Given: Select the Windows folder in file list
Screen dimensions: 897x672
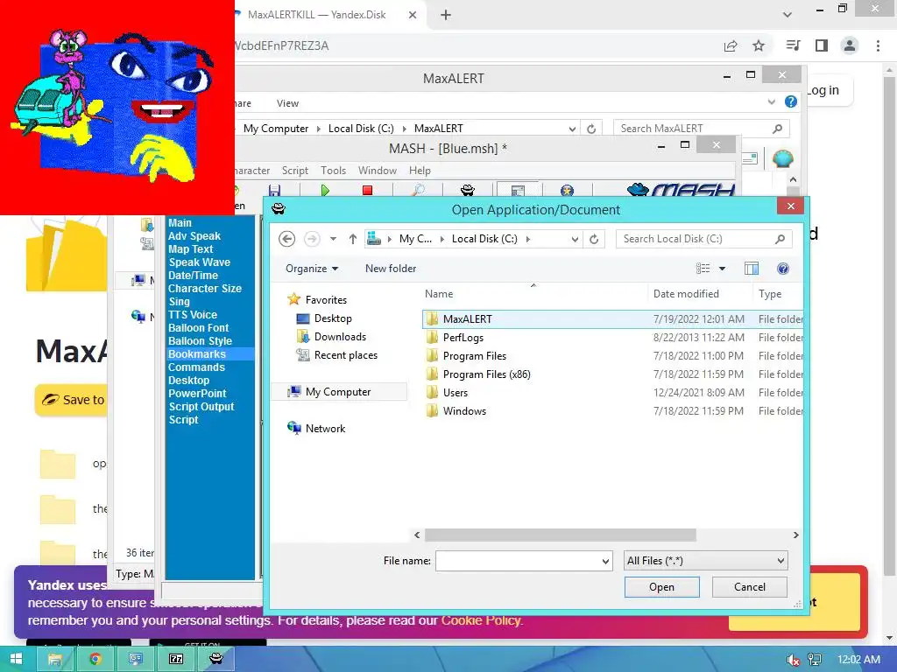Looking at the screenshot, I should click(x=464, y=411).
